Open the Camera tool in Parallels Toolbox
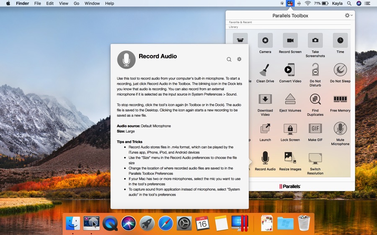Image resolution: width=377 pixels, height=235 pixels. (265, 43)
